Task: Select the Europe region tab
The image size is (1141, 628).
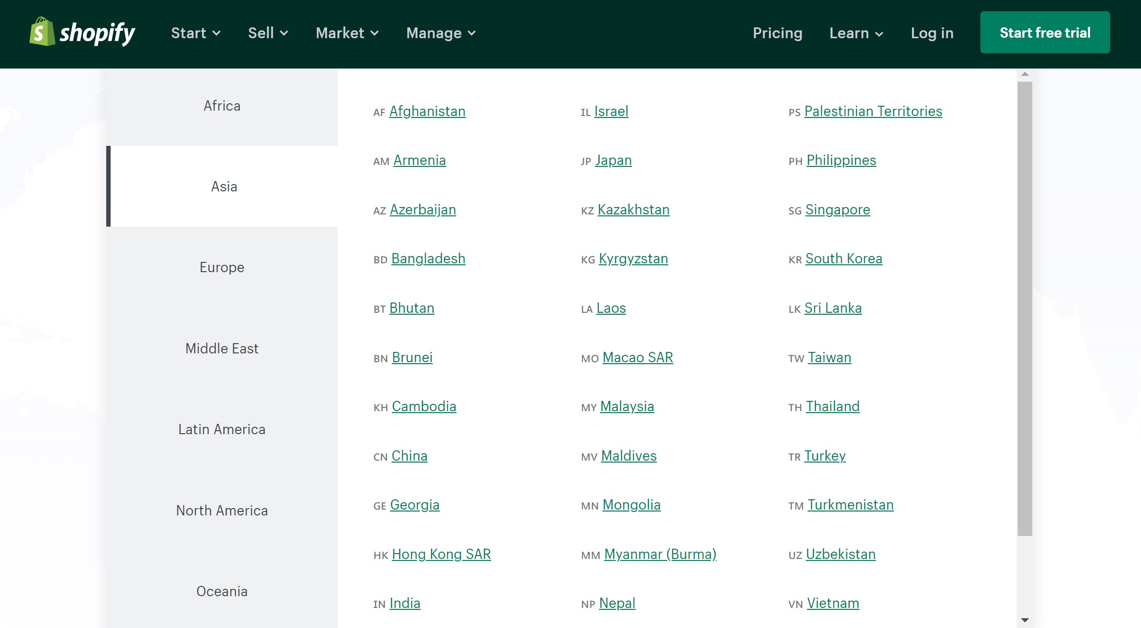Action: tap(222, 268)
